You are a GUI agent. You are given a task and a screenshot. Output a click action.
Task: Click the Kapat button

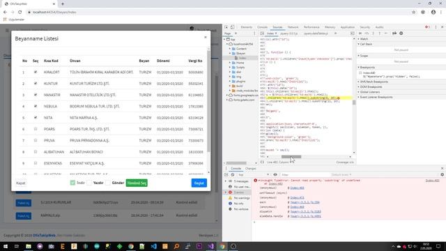(x=21, y=183)
